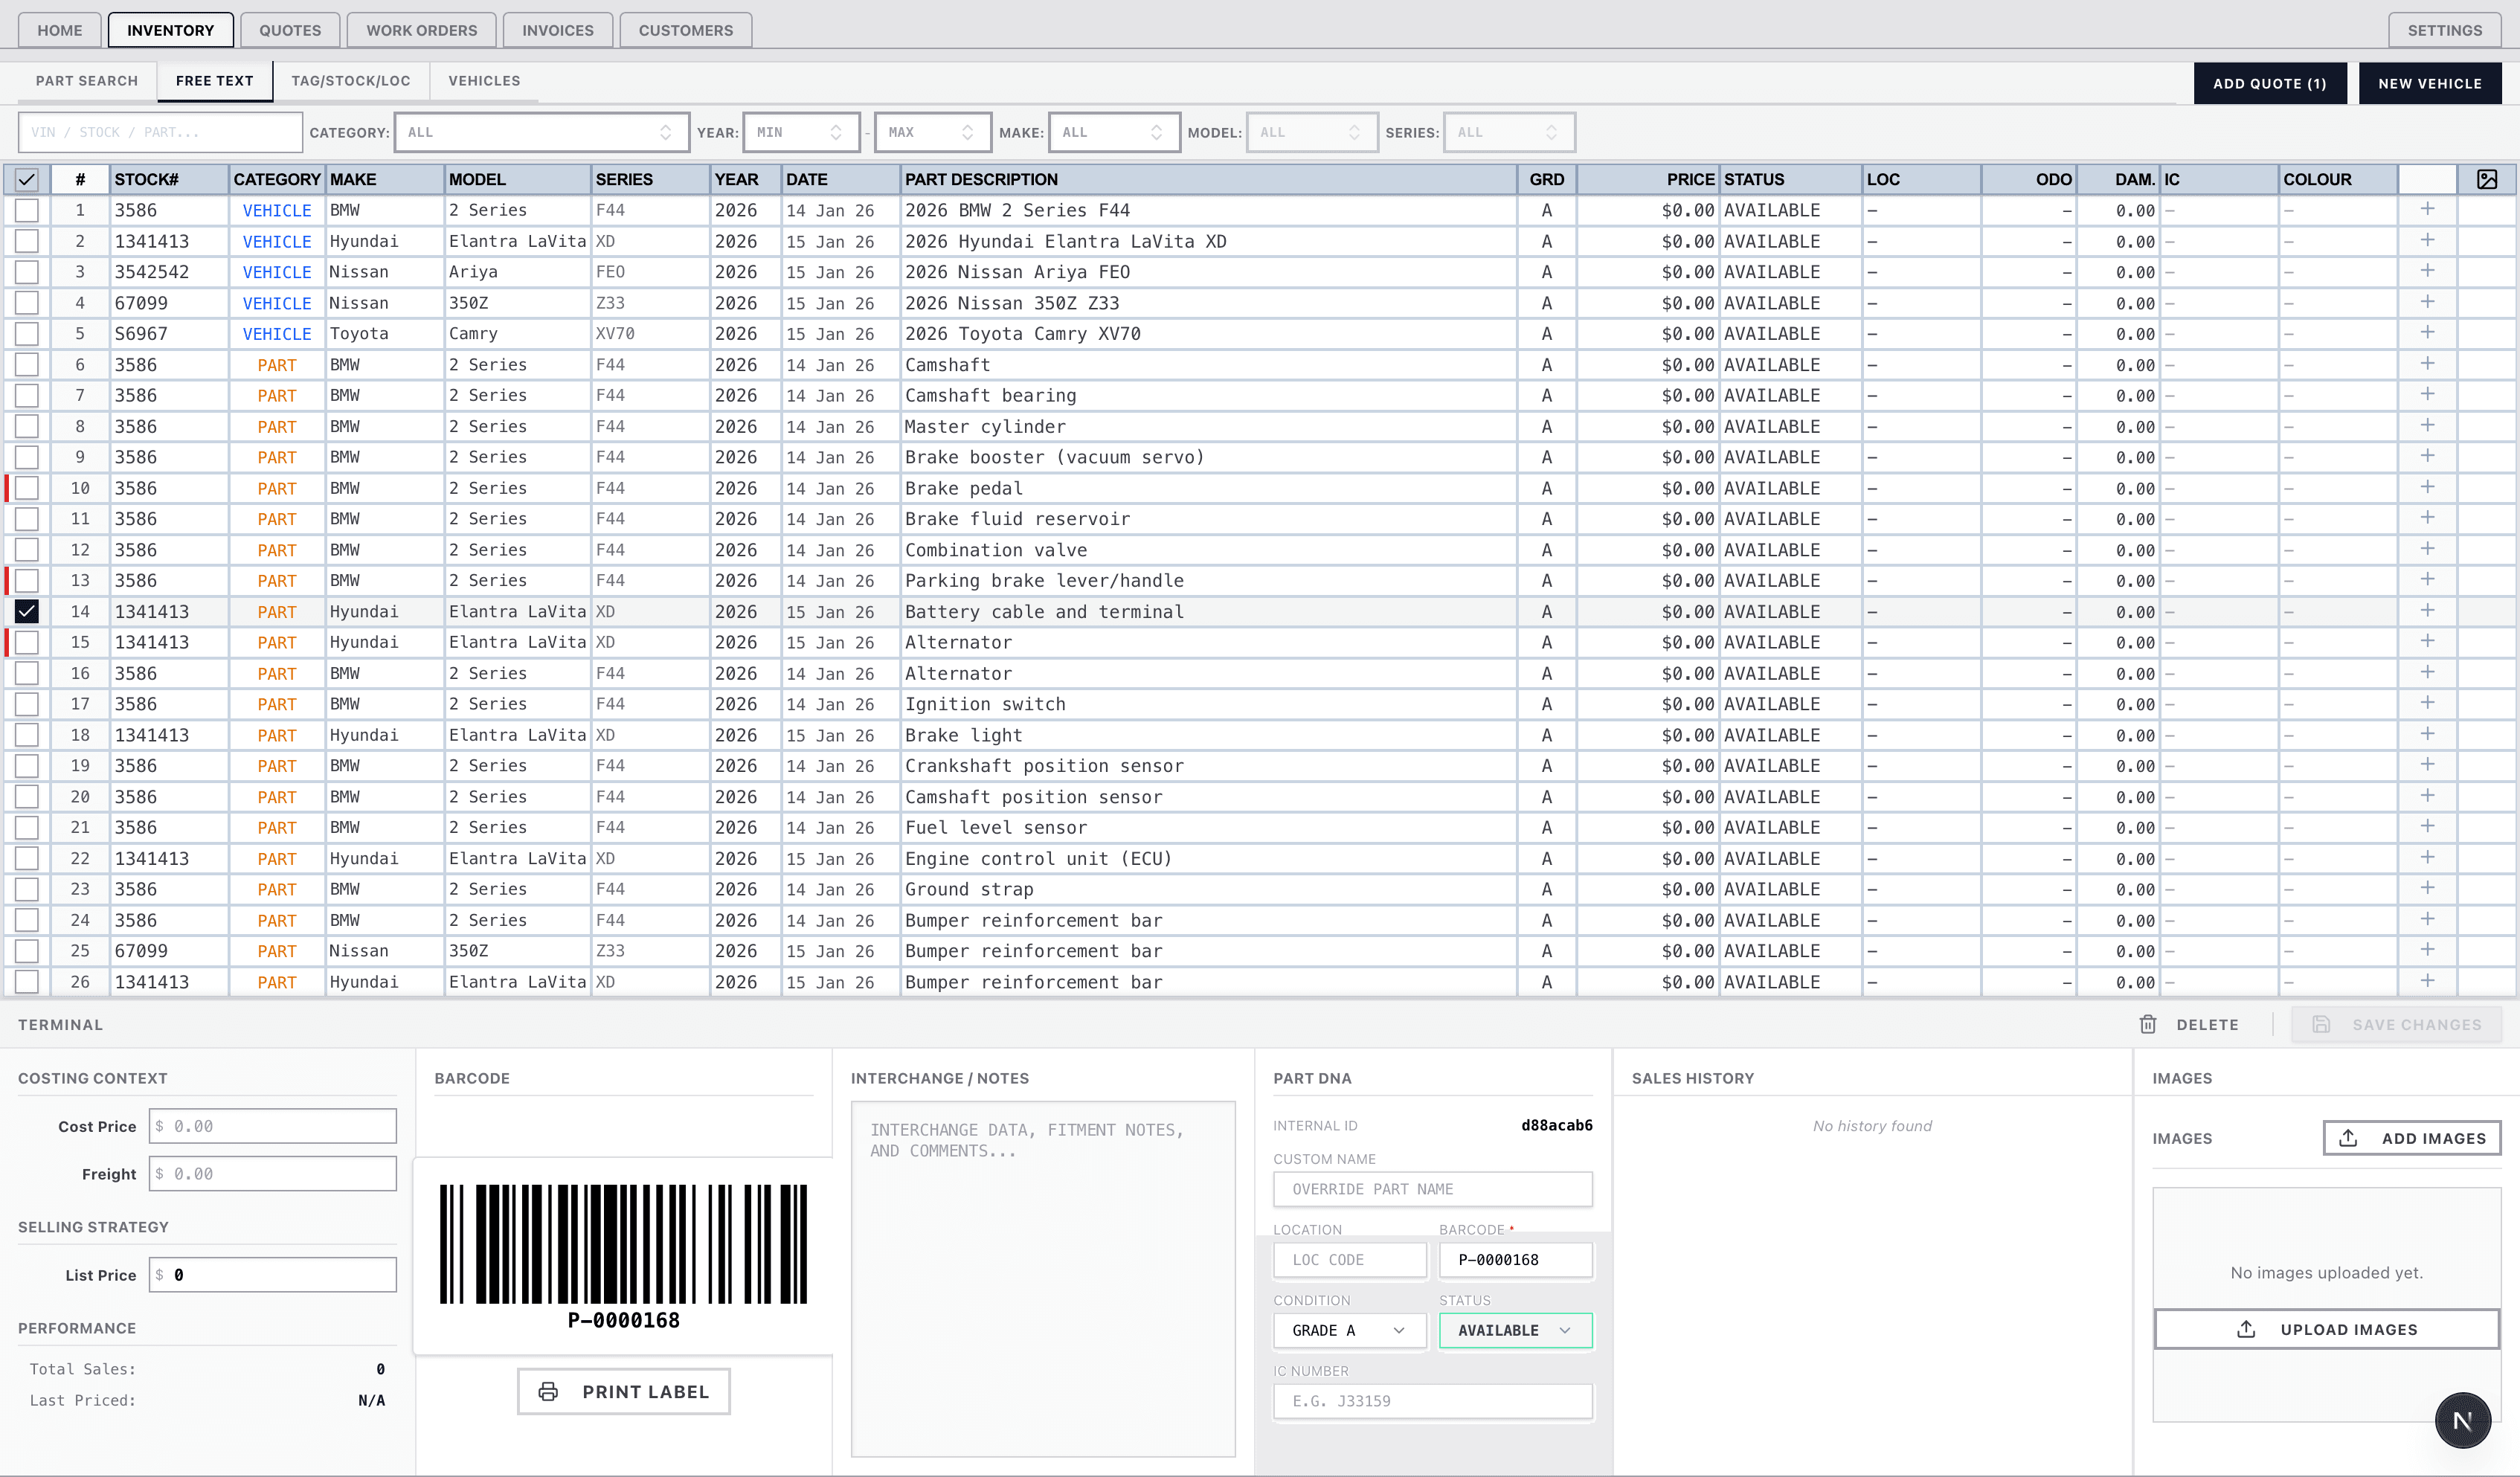Click the plus icon on Nissan Ariya row
Screen dimensions: 2520x1477
[x=2426, y=271]
